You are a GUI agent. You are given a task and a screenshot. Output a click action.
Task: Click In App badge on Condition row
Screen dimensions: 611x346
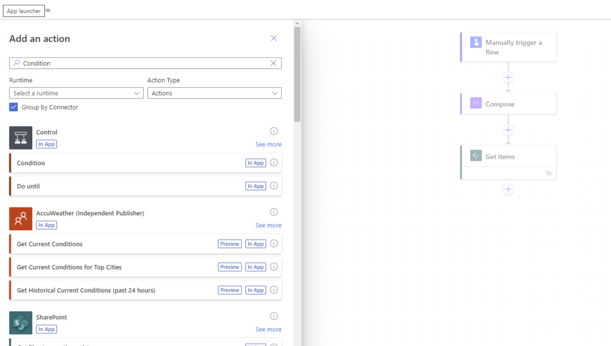pos(255,163)
